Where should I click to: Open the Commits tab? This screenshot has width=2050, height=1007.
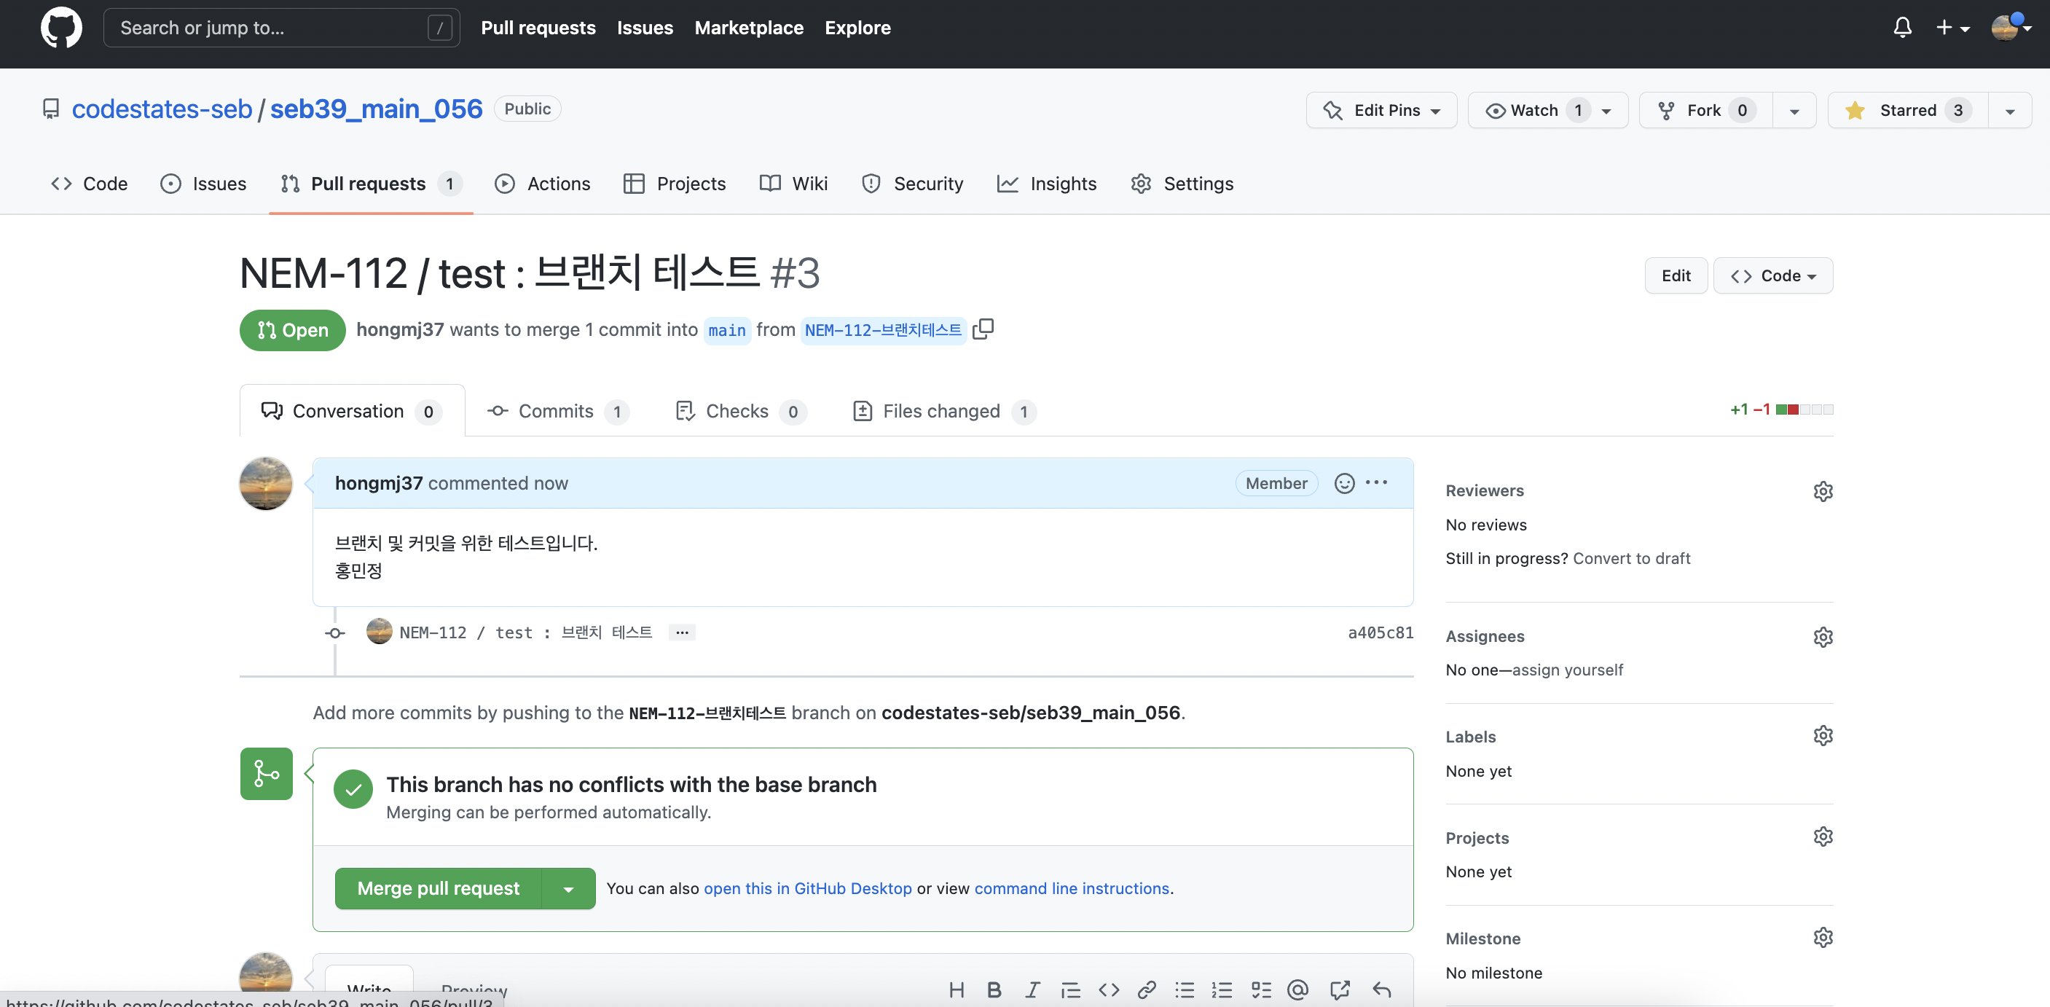[x=555, y=411]
